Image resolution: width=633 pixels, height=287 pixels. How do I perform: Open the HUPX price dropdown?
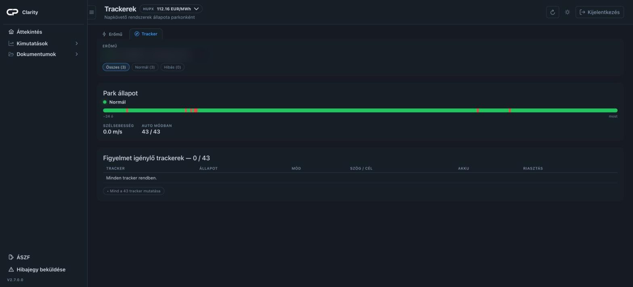[171, 9]
